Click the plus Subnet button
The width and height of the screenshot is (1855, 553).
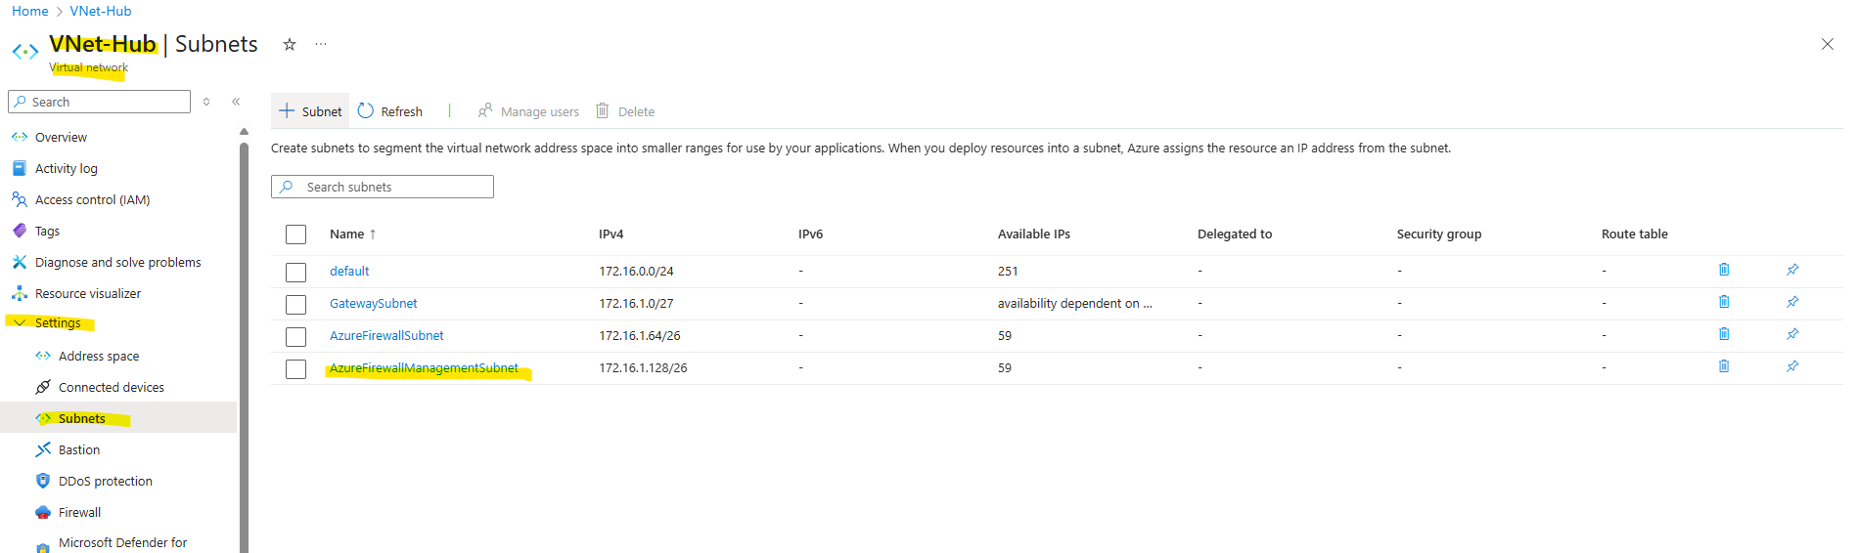[310, 111]
